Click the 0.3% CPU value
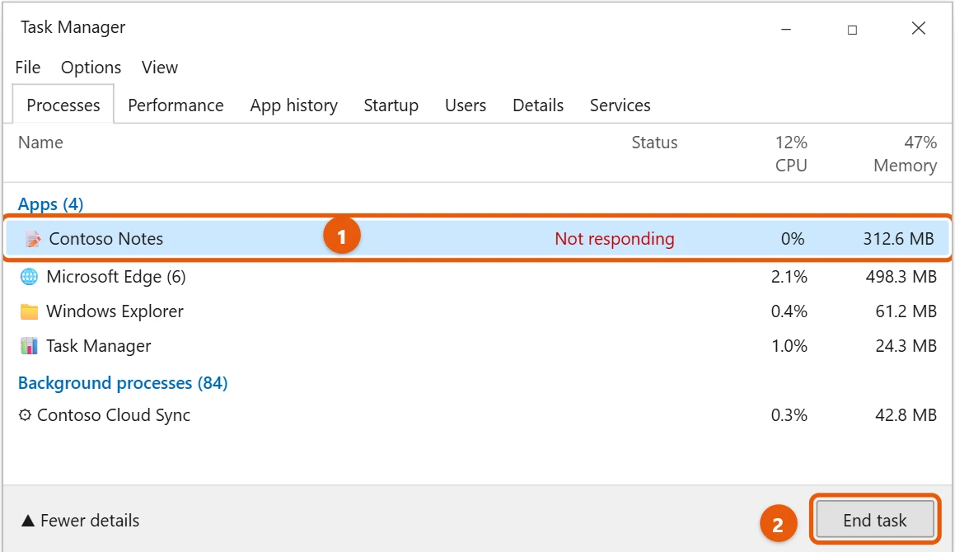Viewport: 955px width, 552px height. [x=789, y=415]
